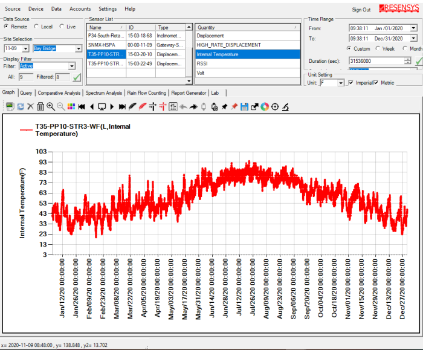Image resolution: width=423 pixels, height=350 pixels.
Task: Open the Accounts menu
Action: pyautogui.click(x=80, y=9)
